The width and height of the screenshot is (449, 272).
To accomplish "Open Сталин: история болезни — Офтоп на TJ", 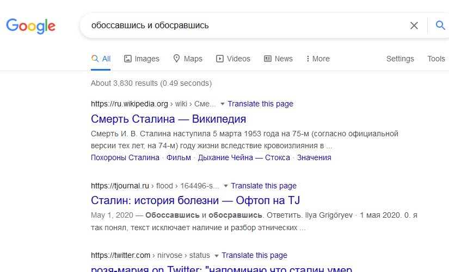I will point(195,200).
